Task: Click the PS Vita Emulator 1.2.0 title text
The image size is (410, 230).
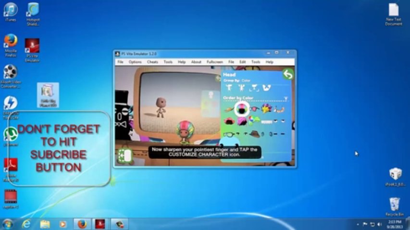Action: coord(139,54)
